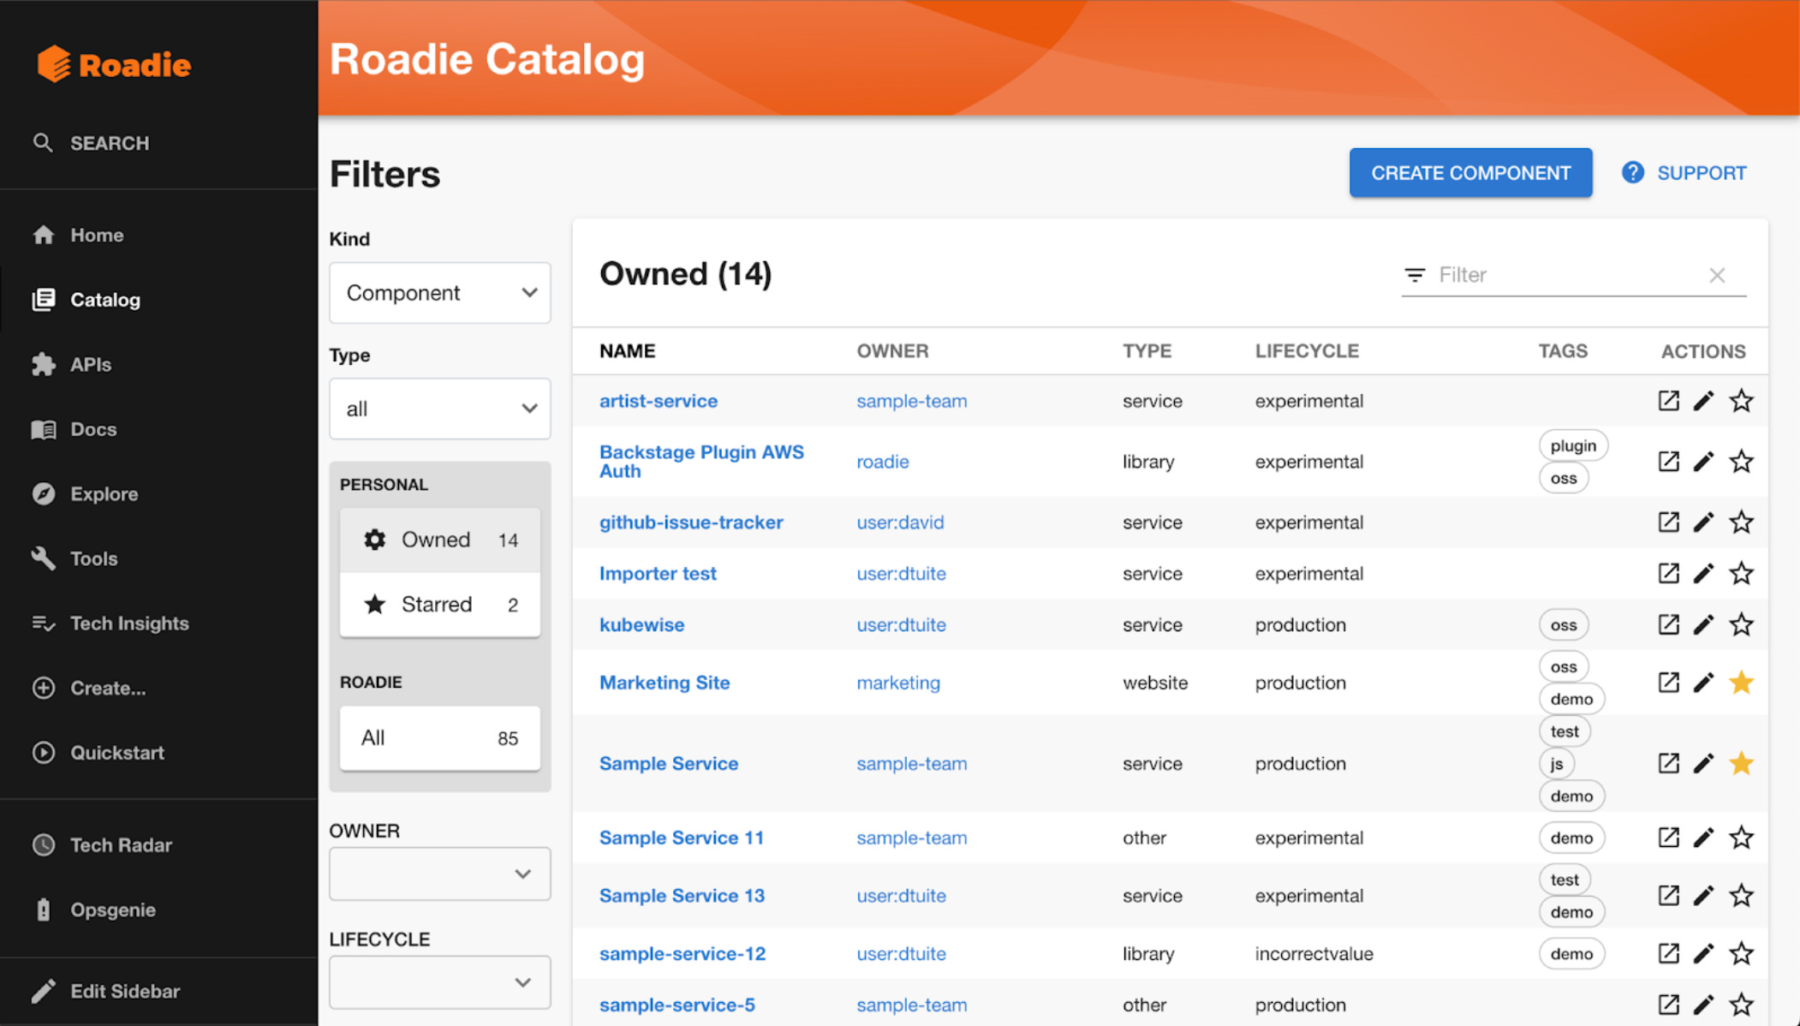Star the github-issue-tracker component
The image size is (1800, 1026).
pyautogui.click(x=1742, y=522)
